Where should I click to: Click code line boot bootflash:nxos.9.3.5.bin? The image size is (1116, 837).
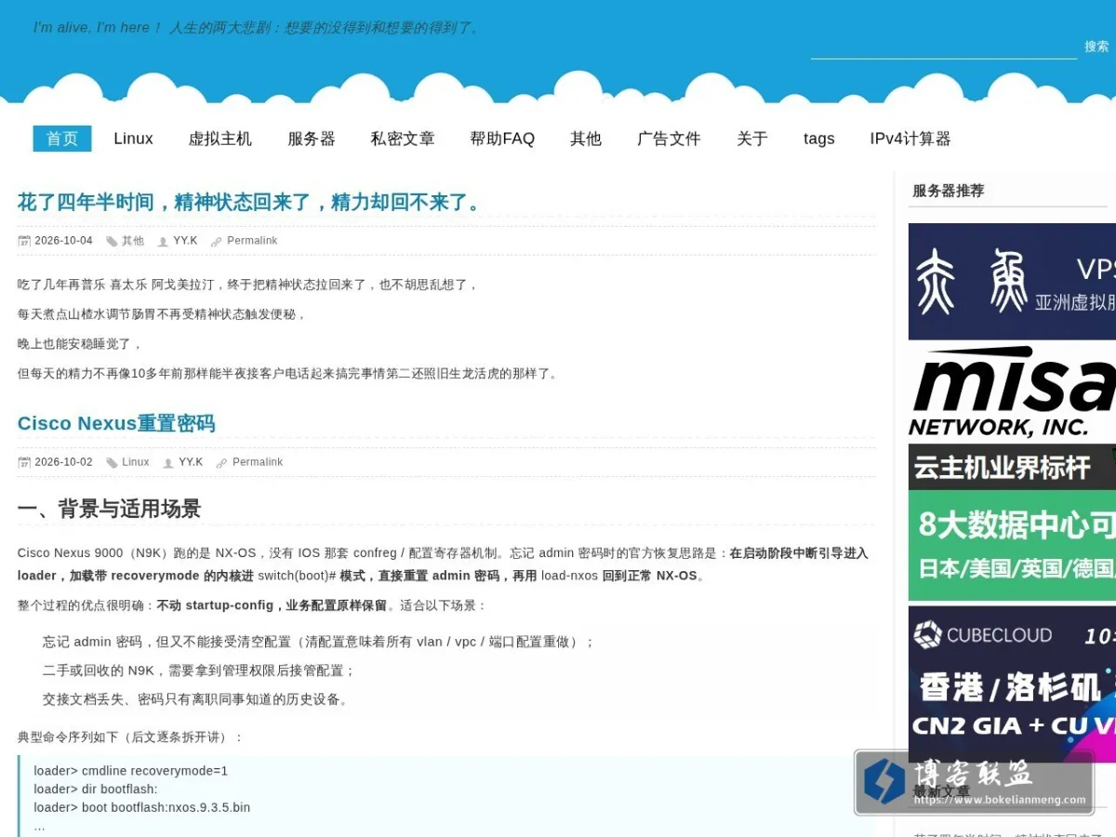142,807
